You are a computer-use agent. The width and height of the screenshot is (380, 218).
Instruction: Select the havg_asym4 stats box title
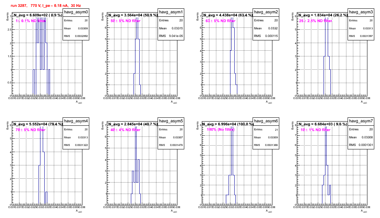click(x=76, y=121)
